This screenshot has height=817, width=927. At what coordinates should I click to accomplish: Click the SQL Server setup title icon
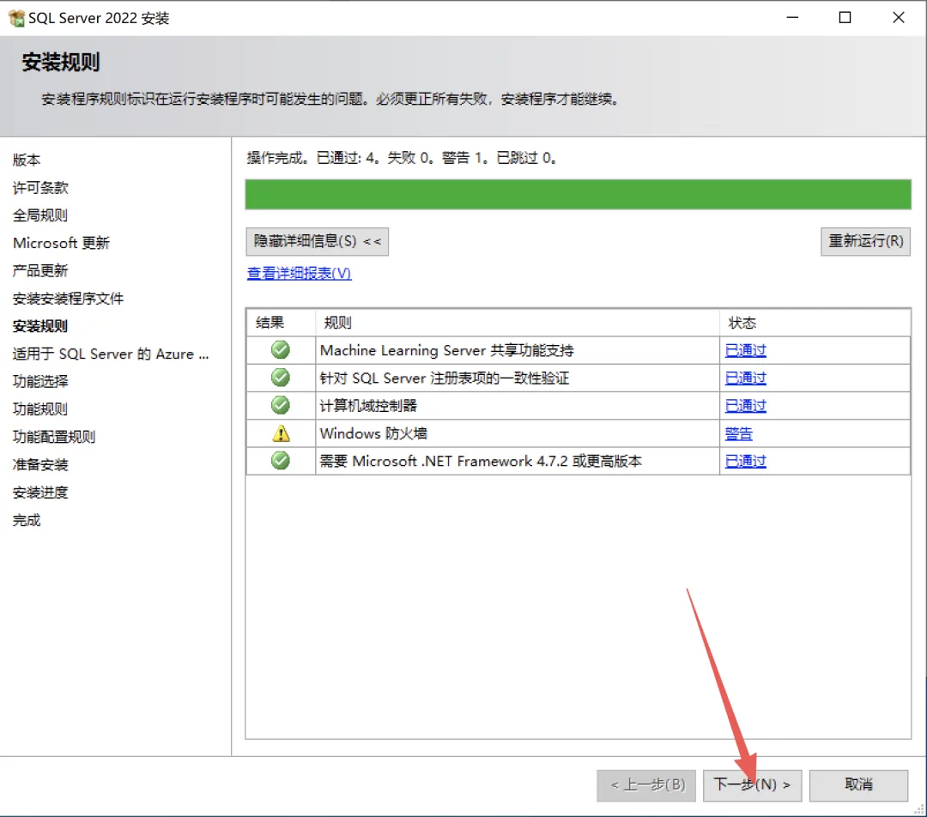pyautogui.click(x=16, y=18)
